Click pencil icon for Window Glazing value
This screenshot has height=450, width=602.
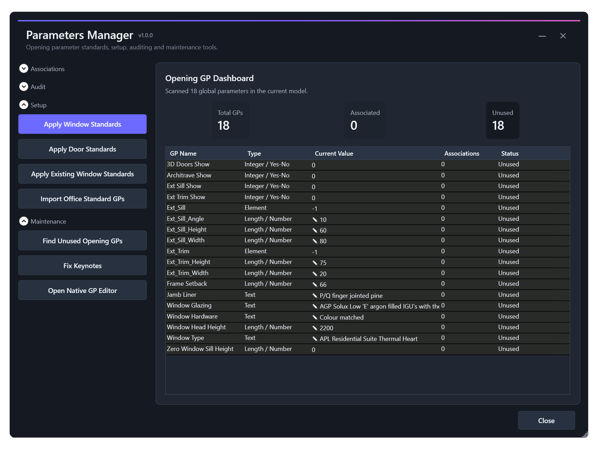pyautogui.click(x=315, y=306)
